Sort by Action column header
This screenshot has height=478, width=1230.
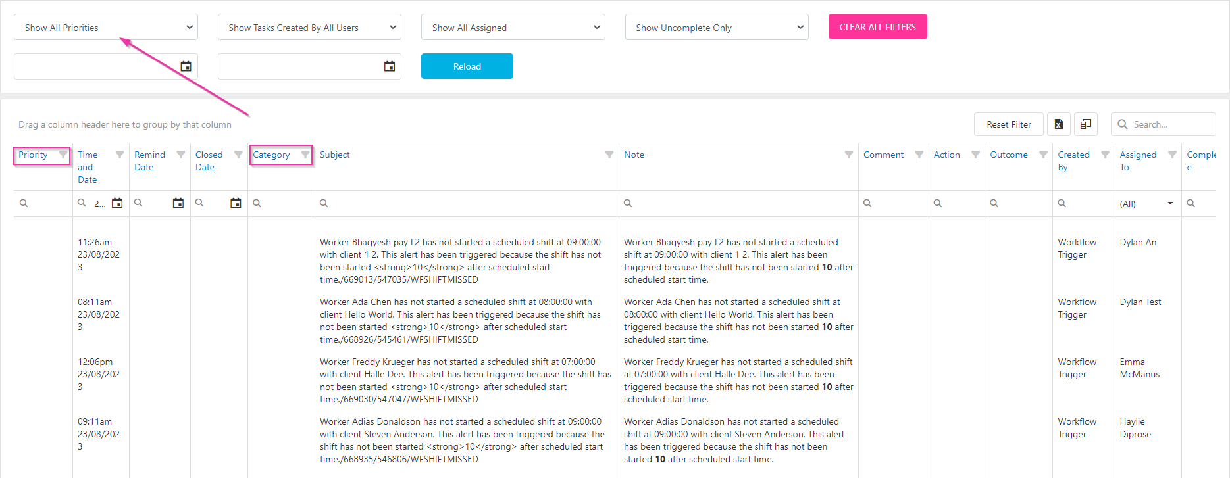946,155
